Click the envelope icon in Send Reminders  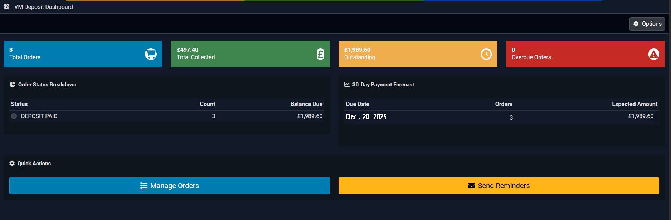[471, 186]
